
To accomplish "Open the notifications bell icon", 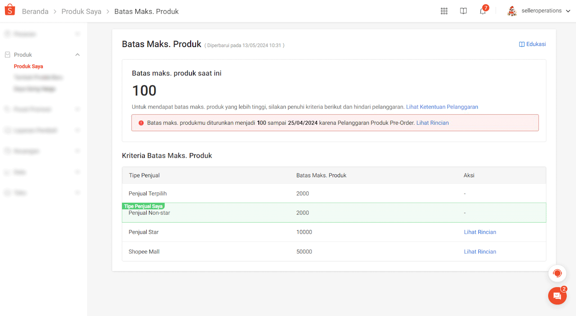I will tap(483, 11).
